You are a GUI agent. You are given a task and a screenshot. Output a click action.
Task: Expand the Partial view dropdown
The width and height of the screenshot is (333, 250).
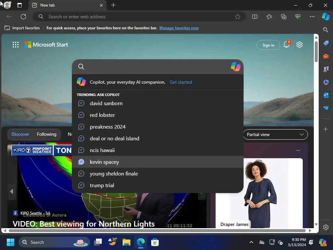tap(275, 134)
